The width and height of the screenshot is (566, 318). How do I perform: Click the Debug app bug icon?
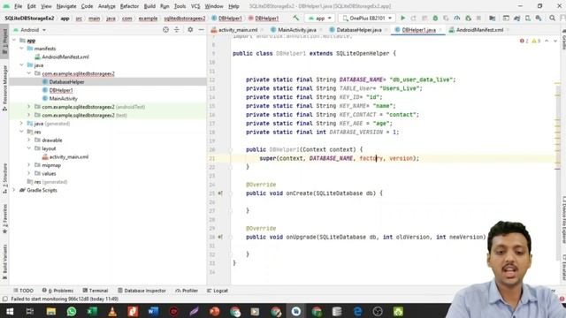[435, 18]
